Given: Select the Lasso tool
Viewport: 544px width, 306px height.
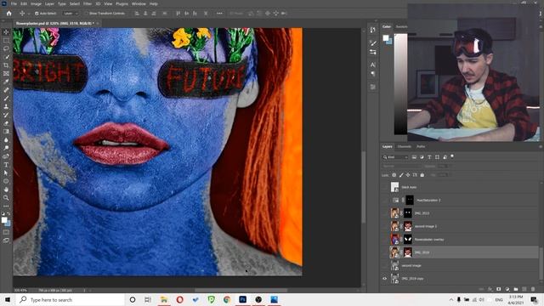Looking at the screenshot, I should tap(6, 48).
